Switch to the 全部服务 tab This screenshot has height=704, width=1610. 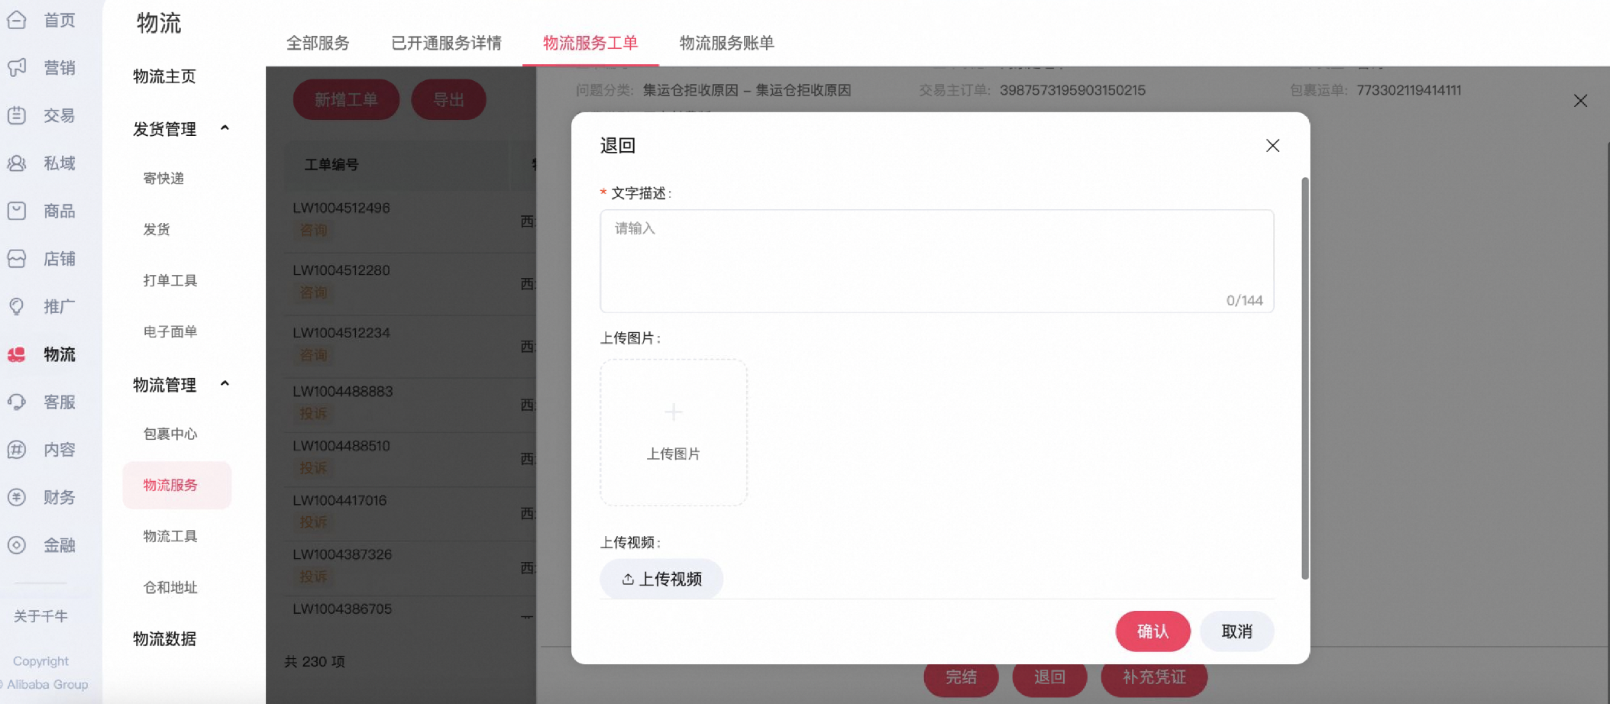318,43
